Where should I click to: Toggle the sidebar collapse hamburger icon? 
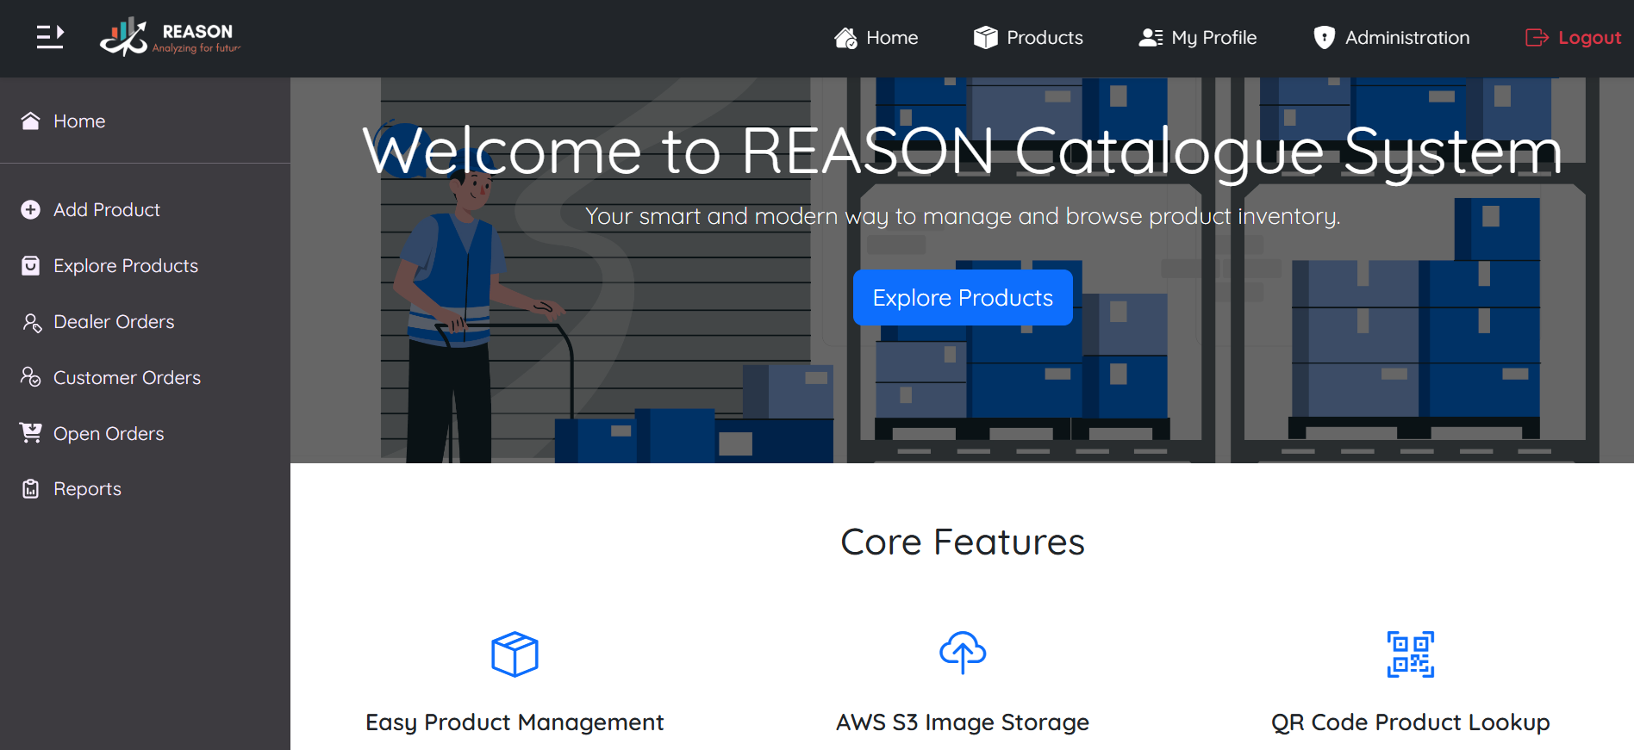coord(50,37)
